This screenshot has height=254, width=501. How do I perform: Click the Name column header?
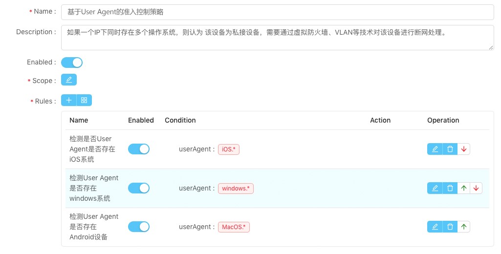pyautogui.click(x=79, y=120)
